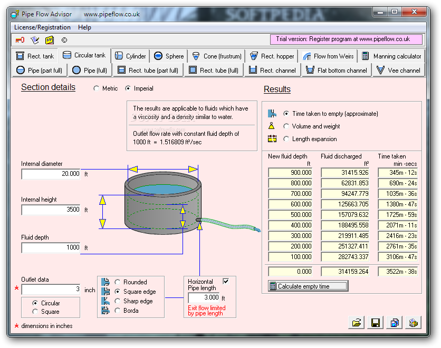Click the 900.000 new fluid depth cell
This screenshot has height=348, width=441.
pyautogui.click(x=290, y=173)
